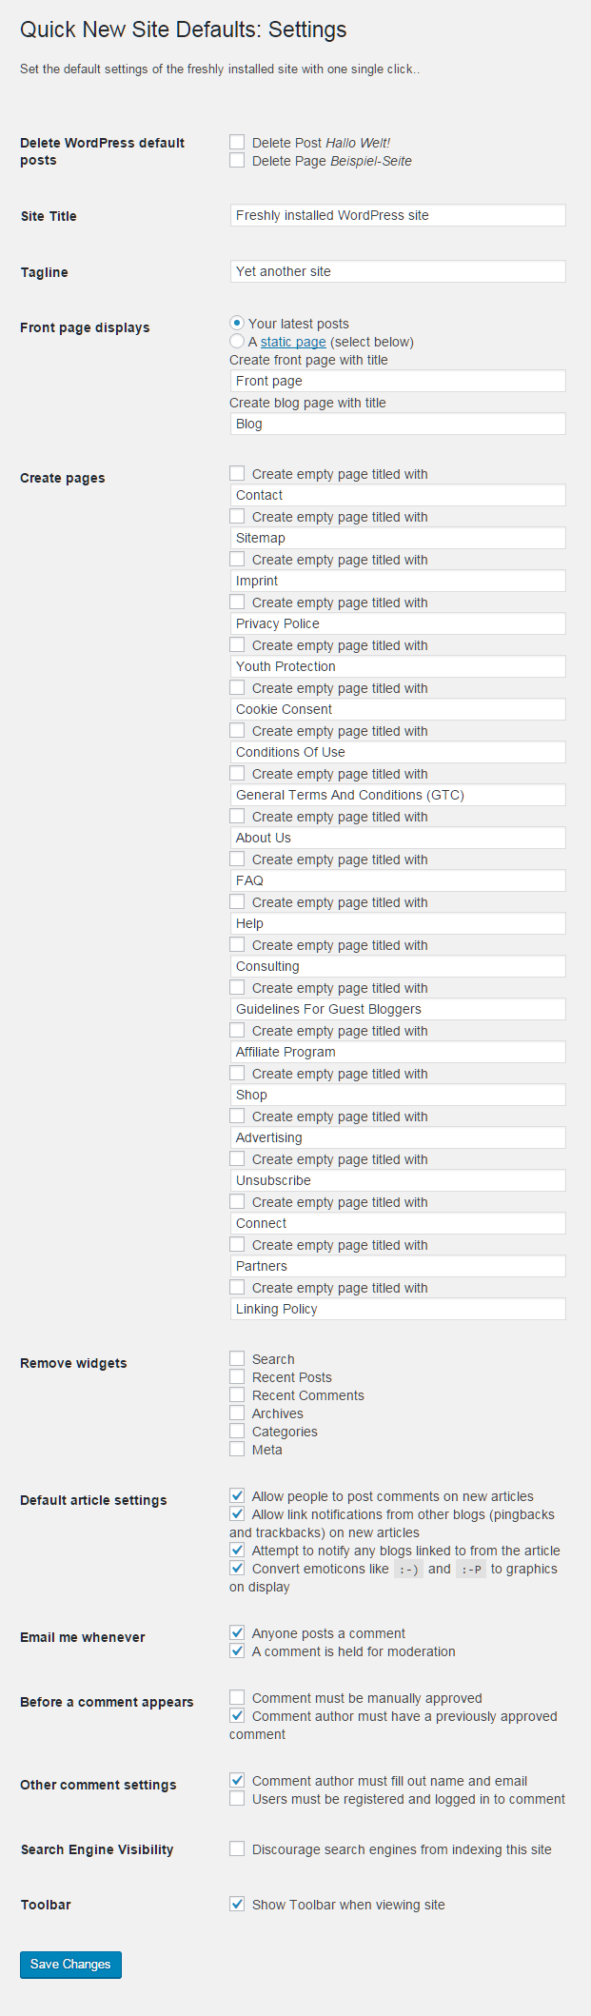Check the Remove Search widget box
591x2016 pixels.
[x=237, y=1358]
